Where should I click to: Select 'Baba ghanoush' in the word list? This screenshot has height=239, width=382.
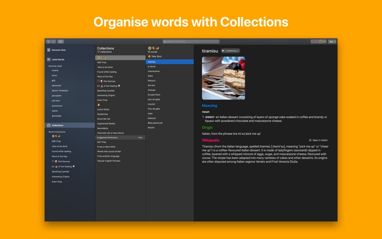click(x=155, y=123)
